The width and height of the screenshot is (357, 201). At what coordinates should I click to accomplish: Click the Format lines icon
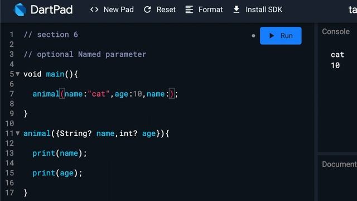pos(189,9)
